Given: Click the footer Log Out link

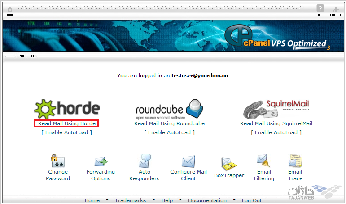Looking at the screenshot, I should tap(252, 200).
